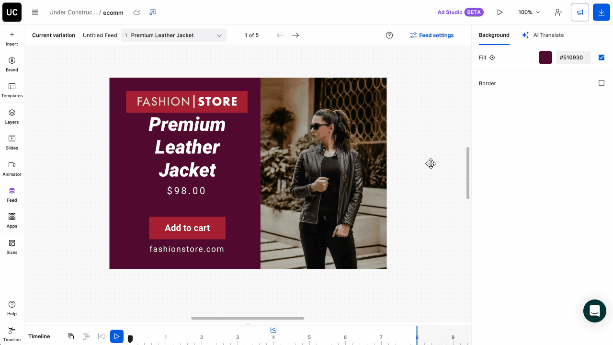Go to the next feed variation arrow
613x345 pixels.
point(295,35)
